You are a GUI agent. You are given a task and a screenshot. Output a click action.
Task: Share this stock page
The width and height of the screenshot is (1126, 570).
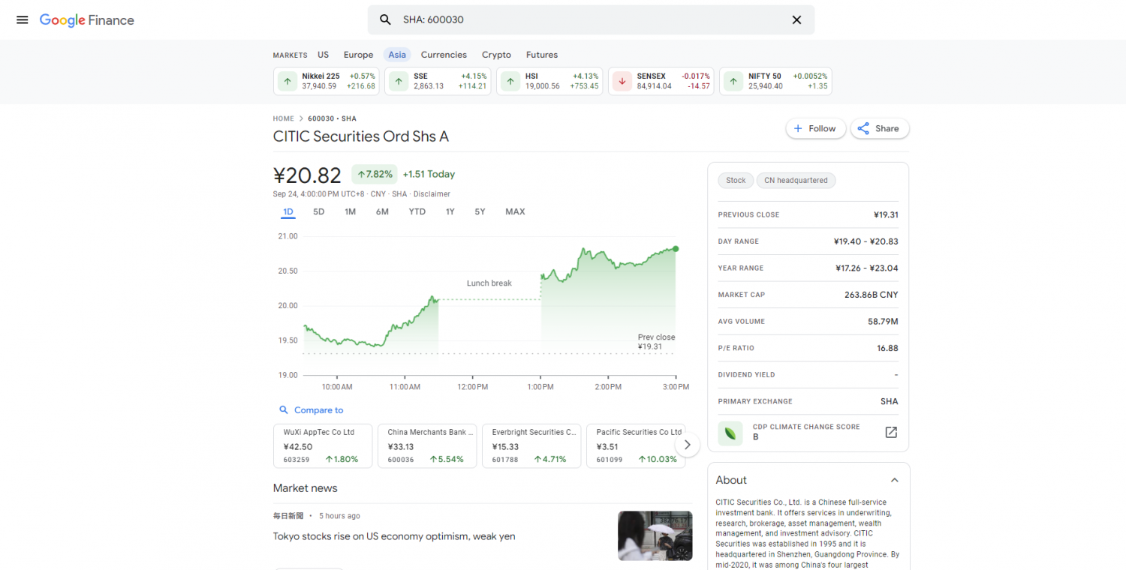(879, 128)
